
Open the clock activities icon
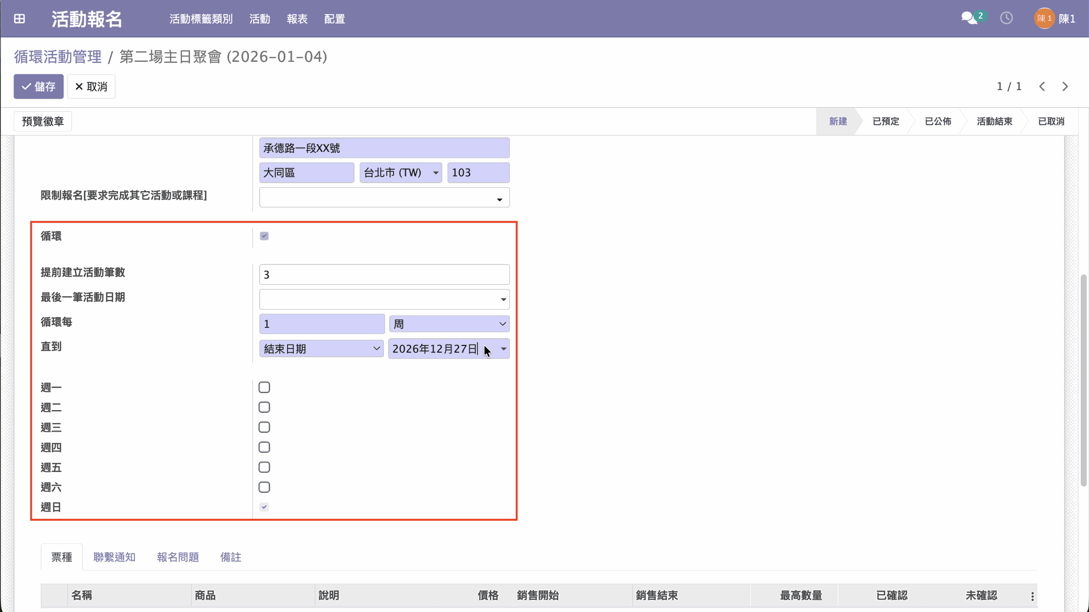point(1006,18)
